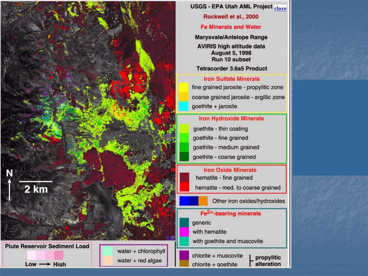Click the fine grained jarosite yellow swatch
The image size is (368, 276).
(x=184, y=87)
